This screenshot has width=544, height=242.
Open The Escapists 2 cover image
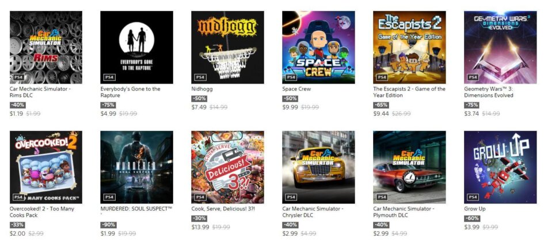409,47
